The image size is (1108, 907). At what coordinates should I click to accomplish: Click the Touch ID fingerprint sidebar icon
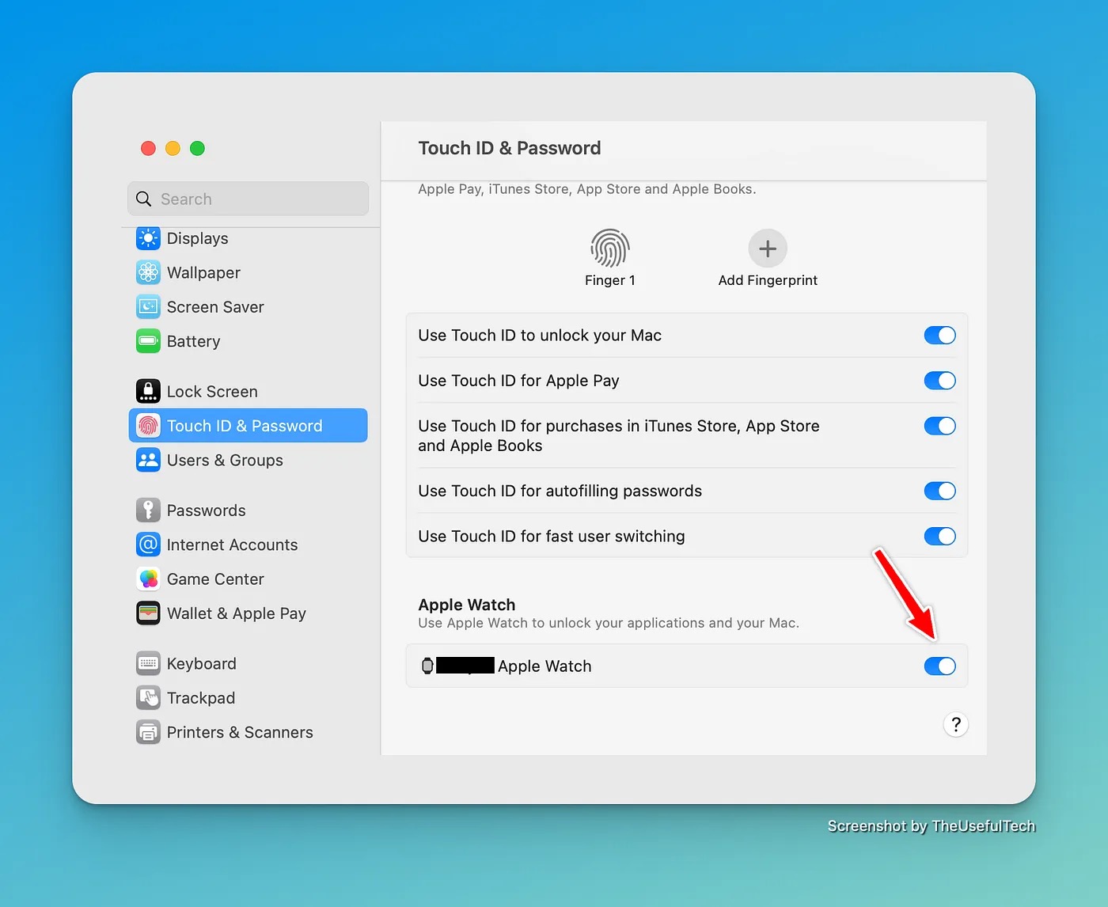pos(148,426)
